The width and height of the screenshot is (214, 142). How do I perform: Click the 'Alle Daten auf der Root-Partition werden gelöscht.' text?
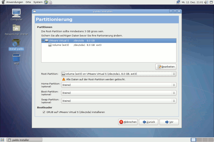pos(96,79)
